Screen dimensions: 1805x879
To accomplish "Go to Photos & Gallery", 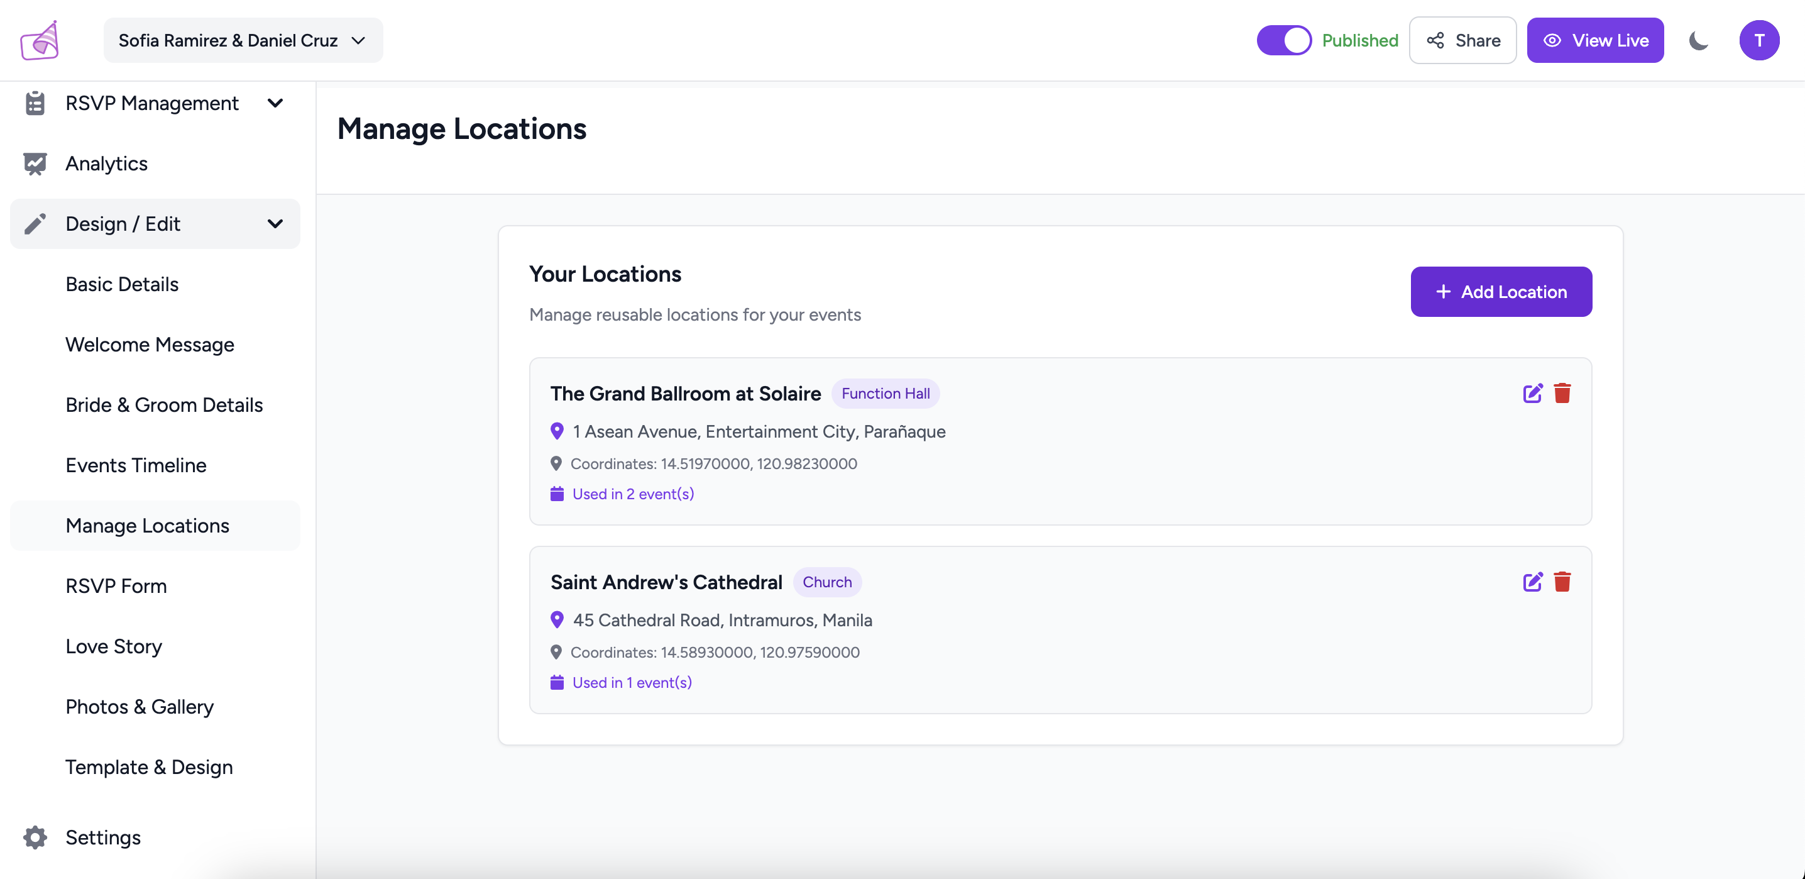I will pyautogui.click(x=155, y=706).
